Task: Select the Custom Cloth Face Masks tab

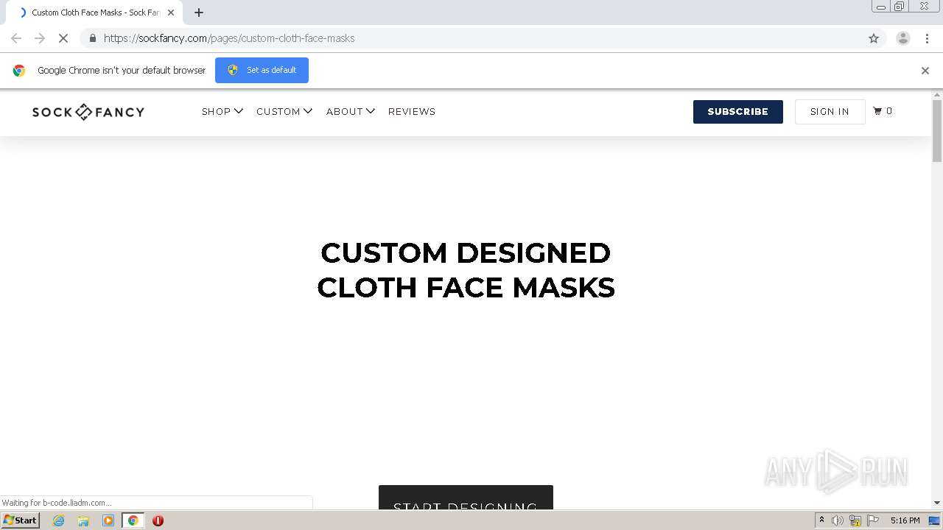Action: (94, 13)
